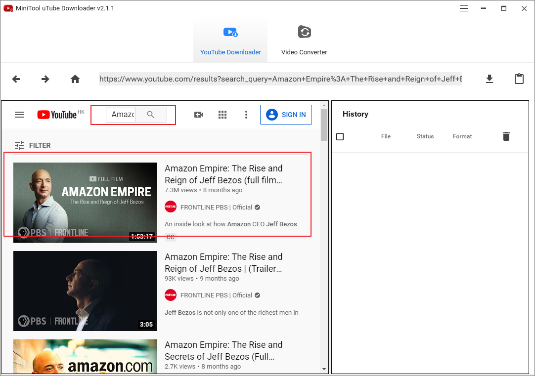Open 'Rise and Secrets of Jeff Bezos' title
The width and height of the screenshot is (535, 376).
[x=223, y=350]
